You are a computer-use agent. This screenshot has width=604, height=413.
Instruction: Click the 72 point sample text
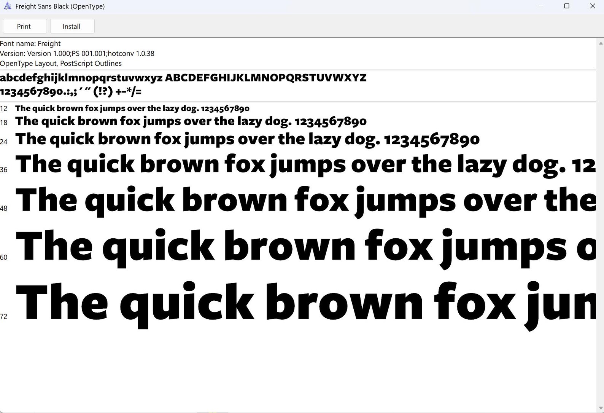tap(305, 305)
